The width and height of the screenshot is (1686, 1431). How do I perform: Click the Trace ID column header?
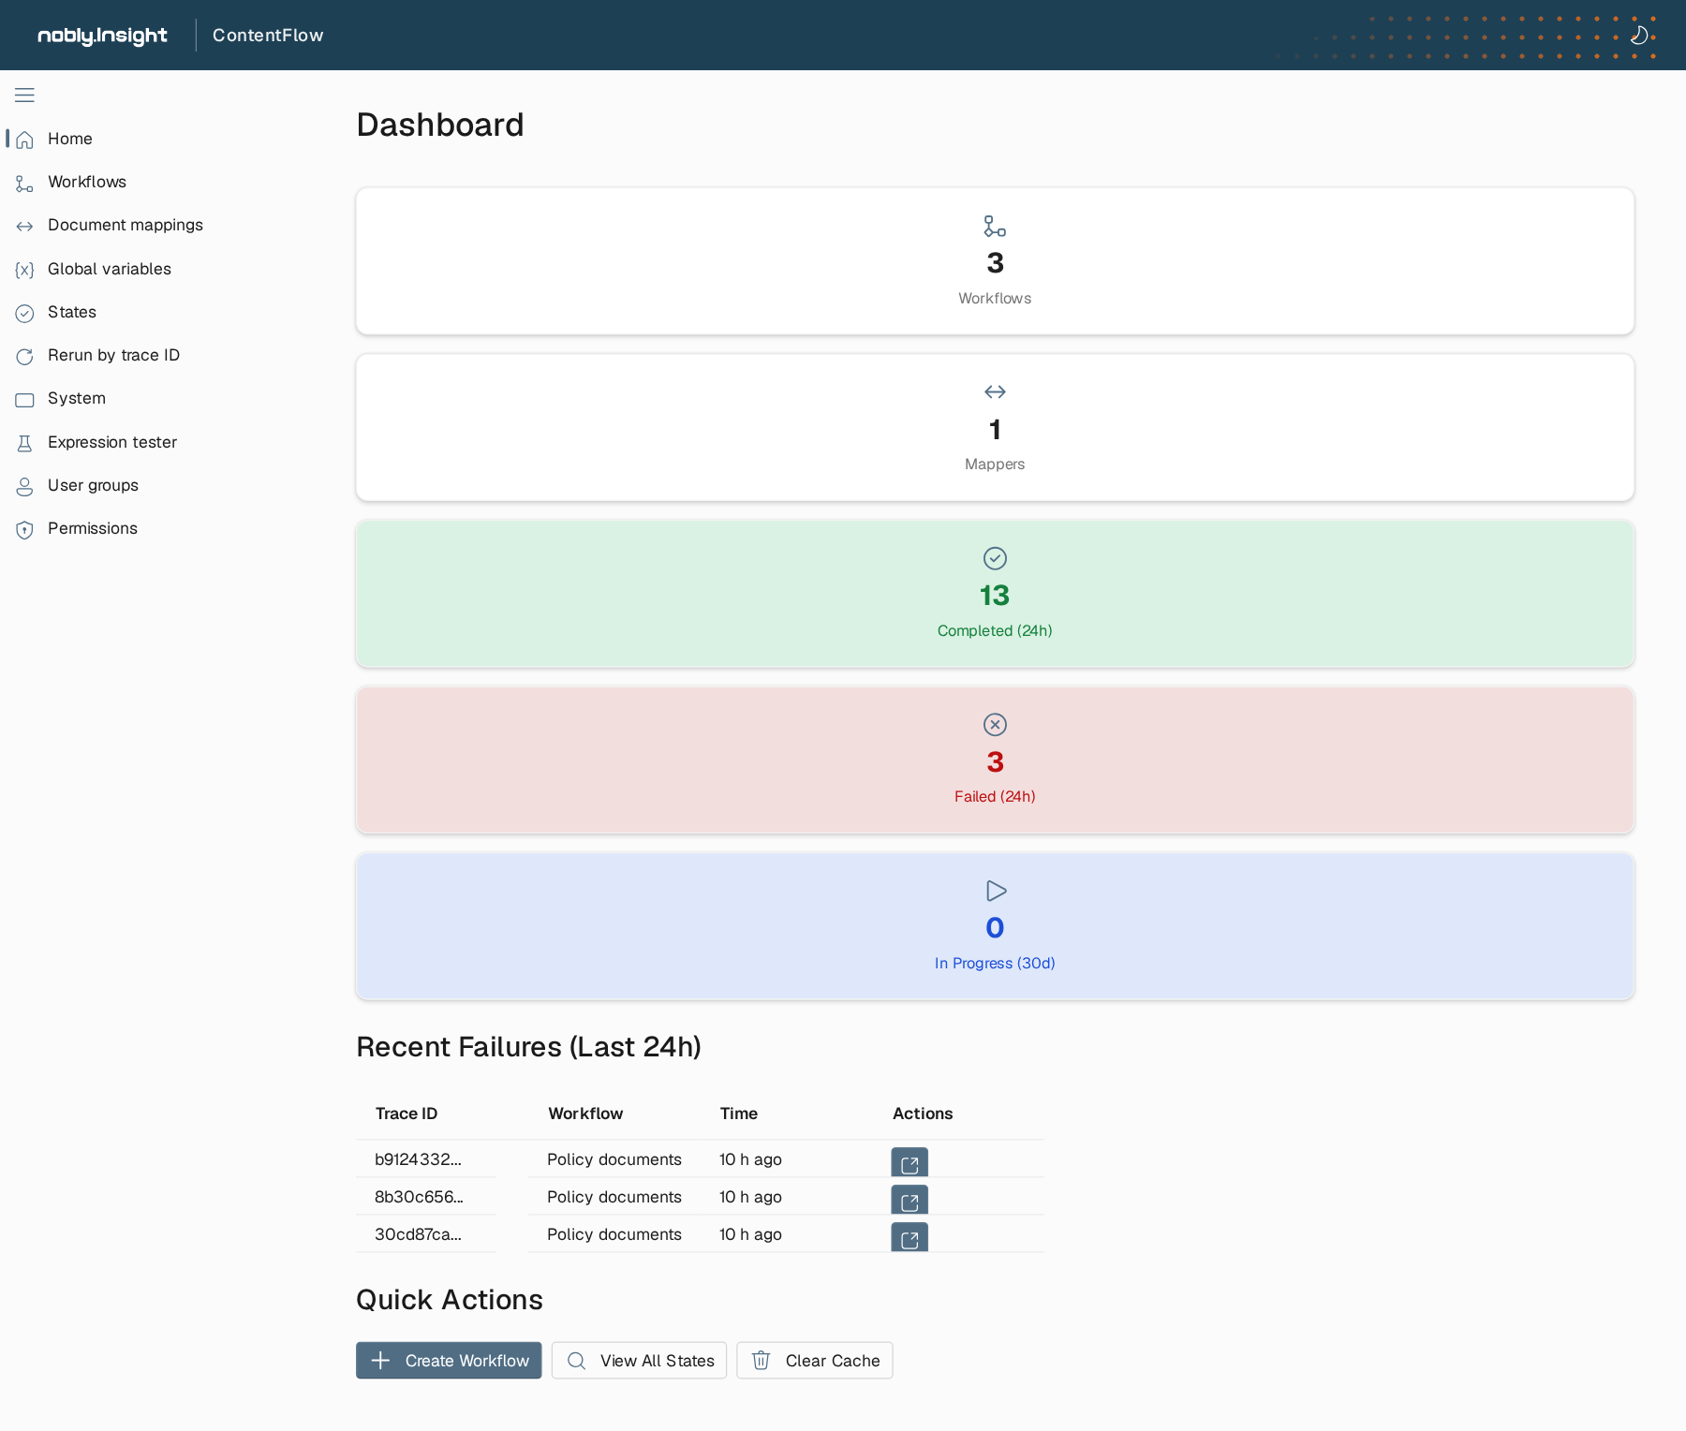point(407,1114)
